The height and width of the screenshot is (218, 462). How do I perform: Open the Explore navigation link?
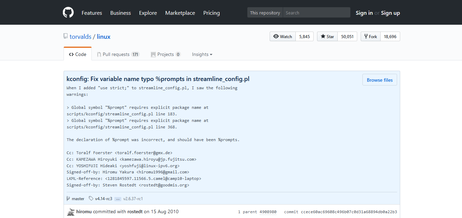tap(148, 13)
